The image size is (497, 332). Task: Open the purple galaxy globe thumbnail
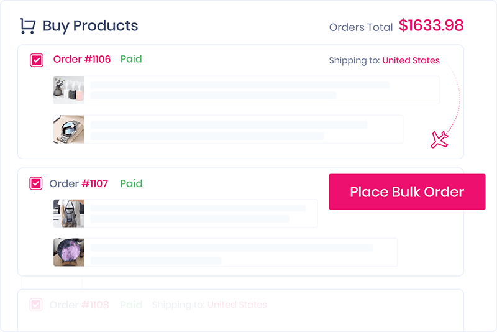[x=69, y=252]
